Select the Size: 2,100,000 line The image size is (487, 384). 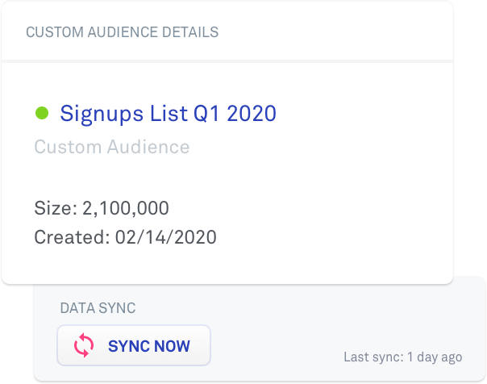(102, 208)
